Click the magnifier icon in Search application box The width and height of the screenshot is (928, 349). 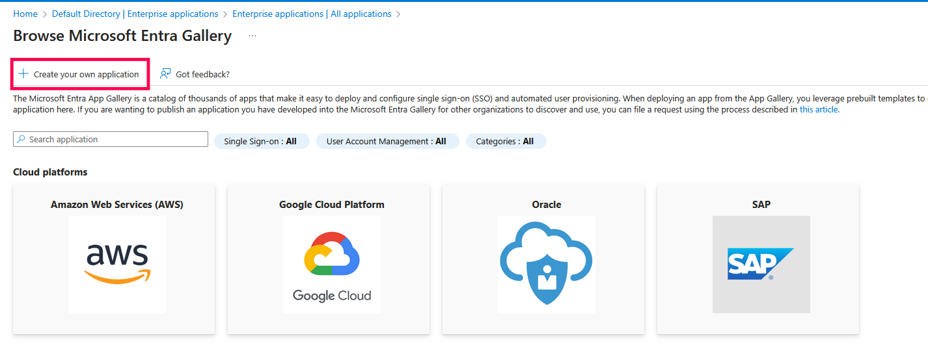click(x=21, y=140)
